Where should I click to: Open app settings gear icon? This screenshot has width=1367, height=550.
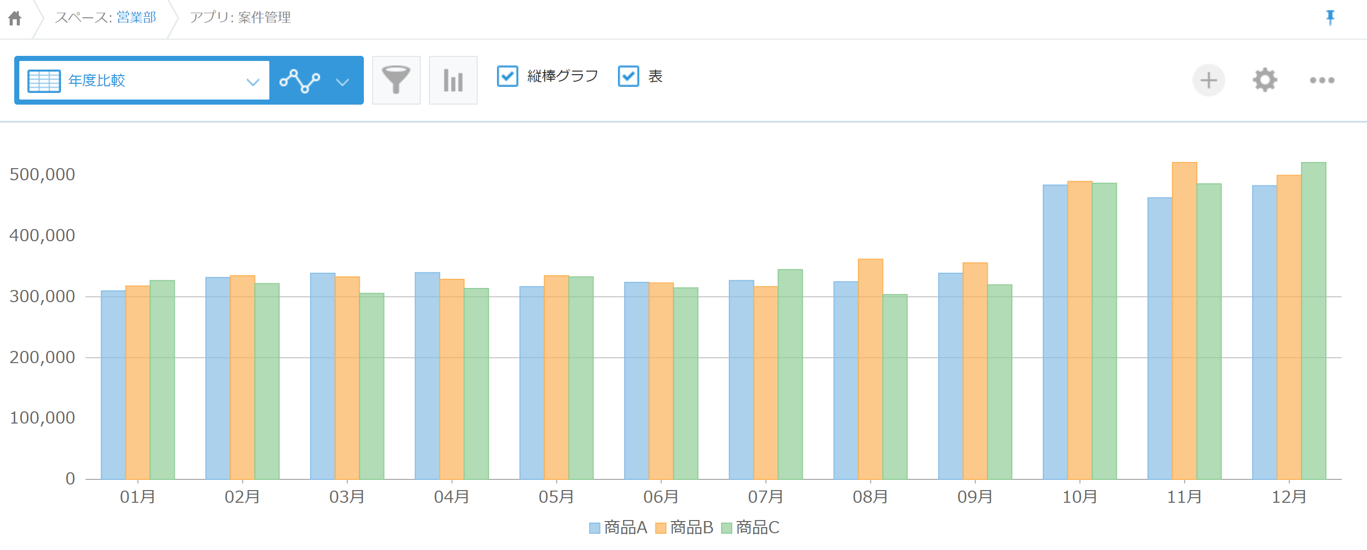tap(1264, 80)
